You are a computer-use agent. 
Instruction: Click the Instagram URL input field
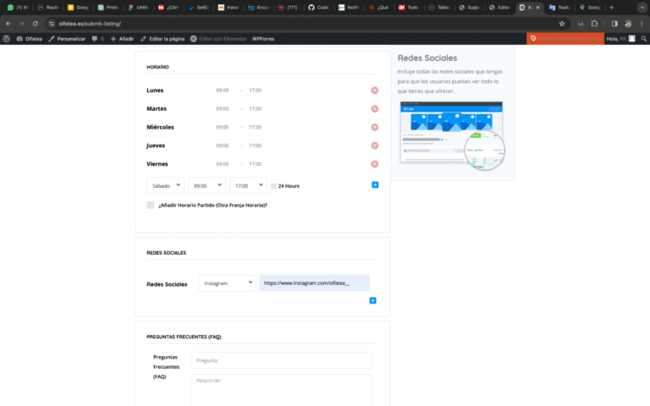(314, 283)
